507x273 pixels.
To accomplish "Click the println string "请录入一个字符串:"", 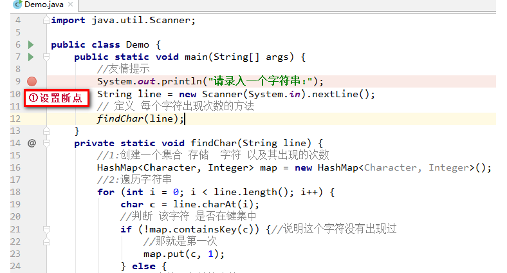I will [261, 81].
